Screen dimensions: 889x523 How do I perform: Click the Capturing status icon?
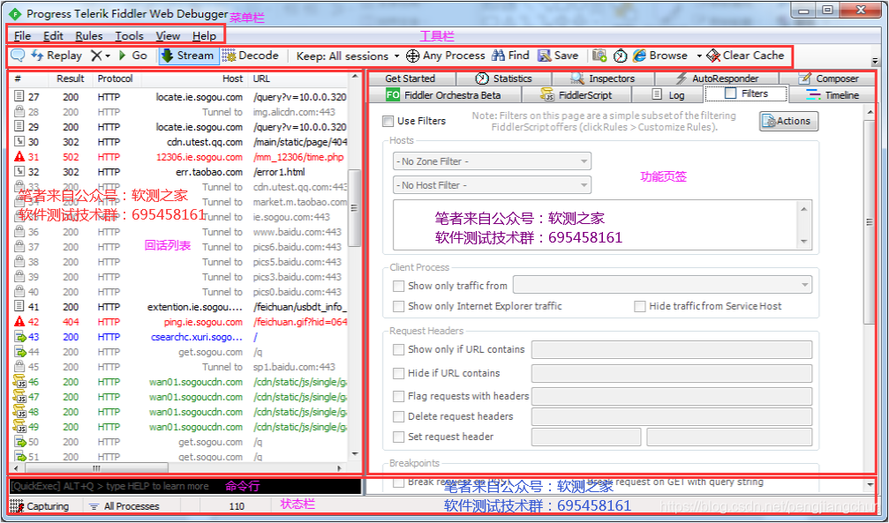coord(17,506)
